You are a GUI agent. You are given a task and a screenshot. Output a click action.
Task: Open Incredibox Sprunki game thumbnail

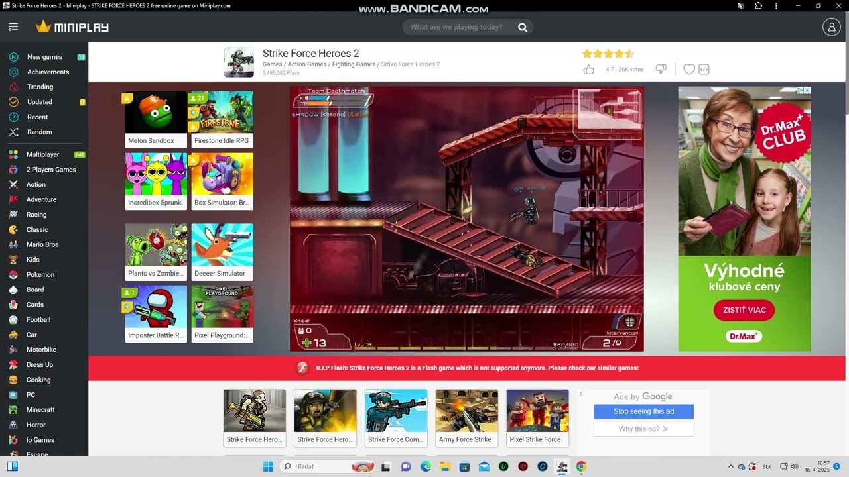point(156,182)
